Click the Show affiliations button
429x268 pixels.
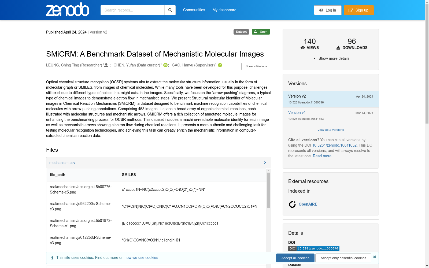pyautogui.click(x=256, y=66)
